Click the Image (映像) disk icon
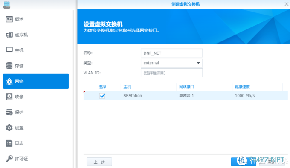290x168 pixels. click(x=9, y=97)
